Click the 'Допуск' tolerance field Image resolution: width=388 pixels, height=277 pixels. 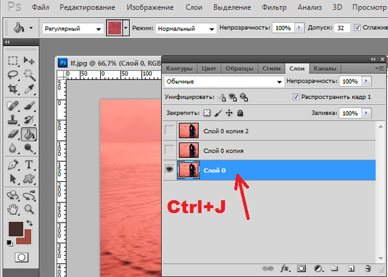pyautogui.click(x=342, y=28)
